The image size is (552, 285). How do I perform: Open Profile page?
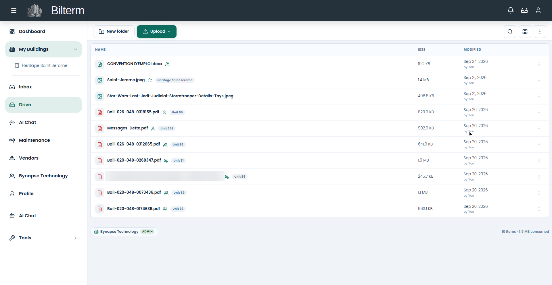click(43, 194)
